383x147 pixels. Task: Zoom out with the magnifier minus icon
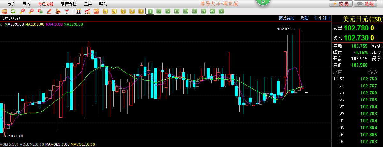click(31, 11)
